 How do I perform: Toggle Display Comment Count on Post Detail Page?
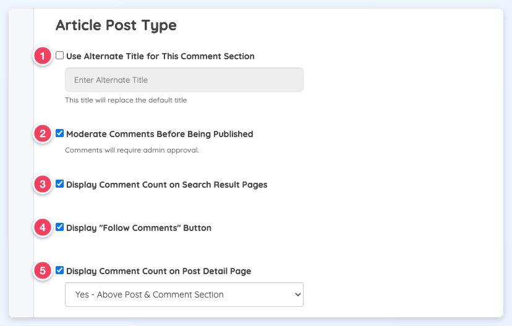(x=59, y=270)
